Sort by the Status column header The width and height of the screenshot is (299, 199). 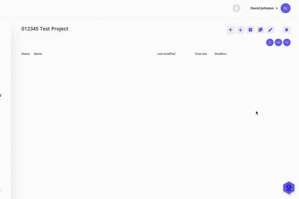(26, 54)
